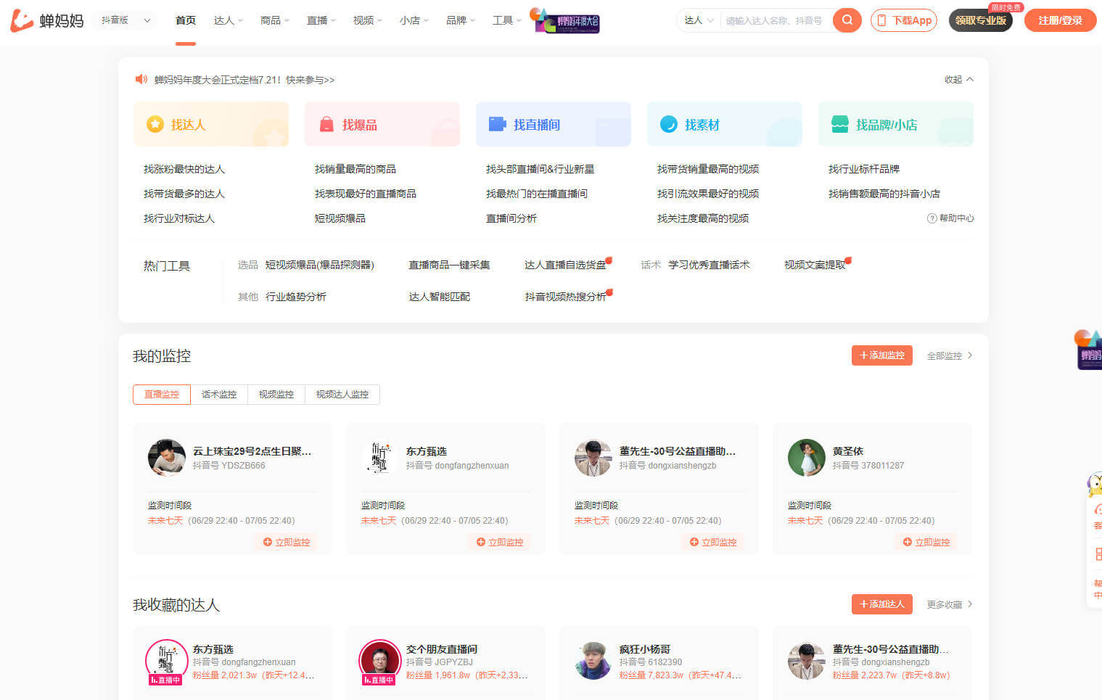Viewport: 1102px width, 700px height.
Task: Click the Chanmama logo icon
Action: point(22,20)
